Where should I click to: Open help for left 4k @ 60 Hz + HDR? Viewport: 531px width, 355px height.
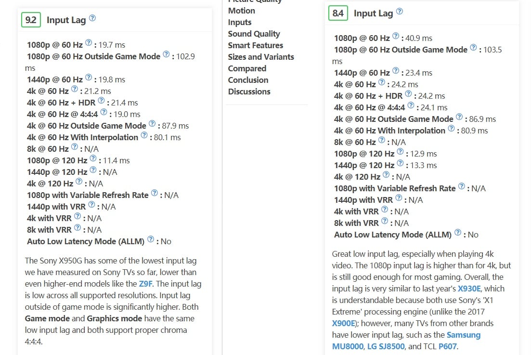(101, 101)
